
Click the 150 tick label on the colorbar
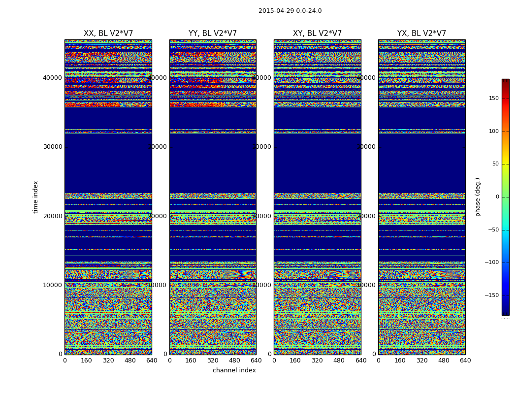pos(493,98)
